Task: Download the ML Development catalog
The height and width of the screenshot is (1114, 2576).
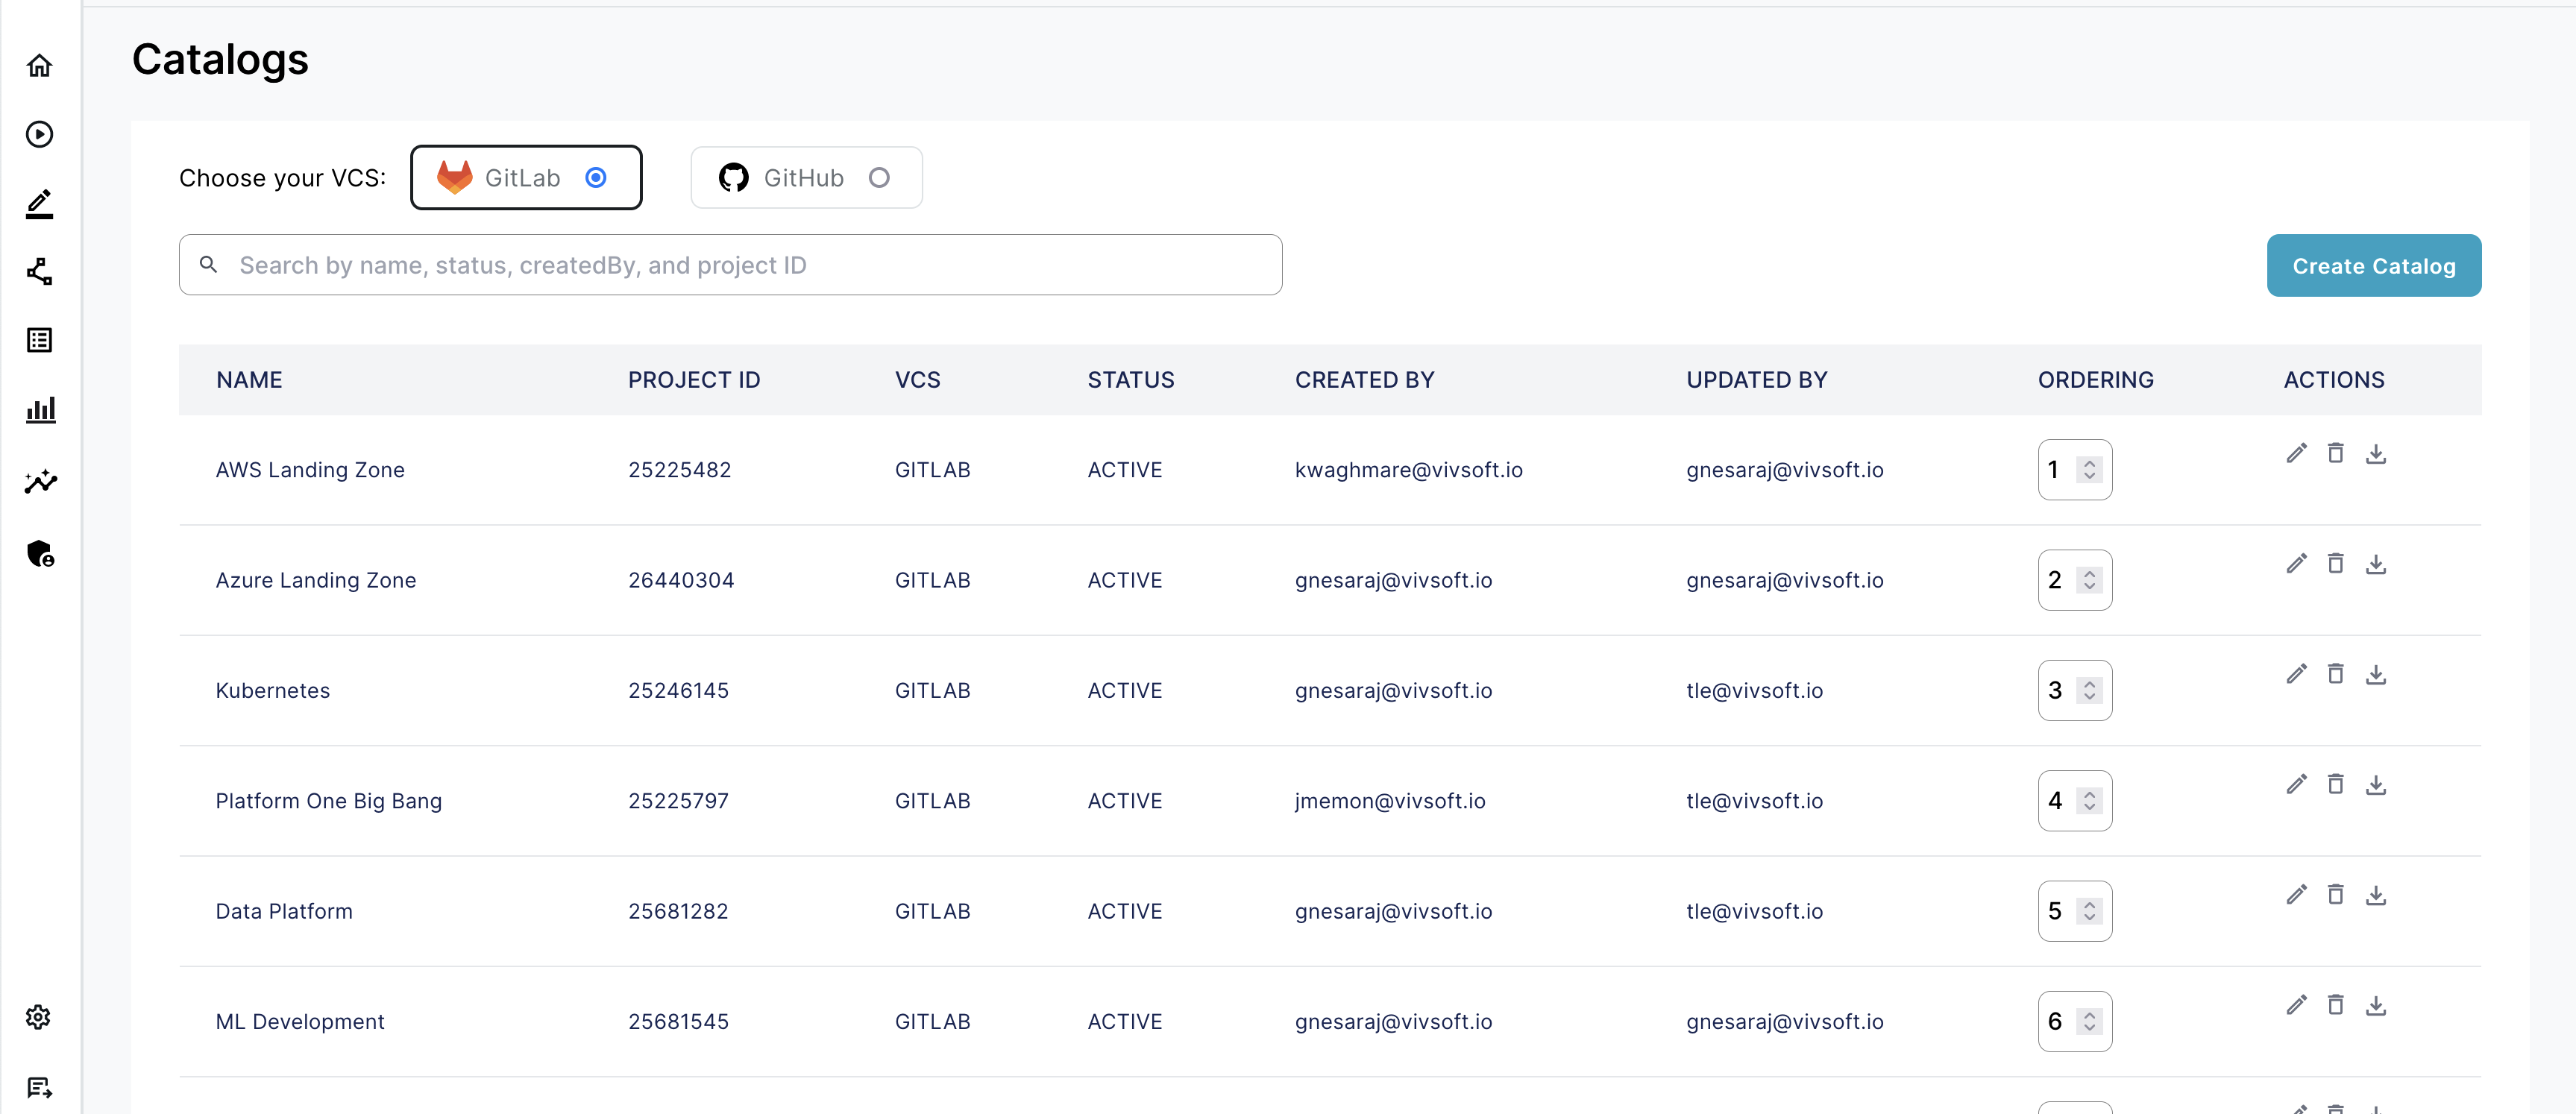Action: (x=2376, y=1005)
